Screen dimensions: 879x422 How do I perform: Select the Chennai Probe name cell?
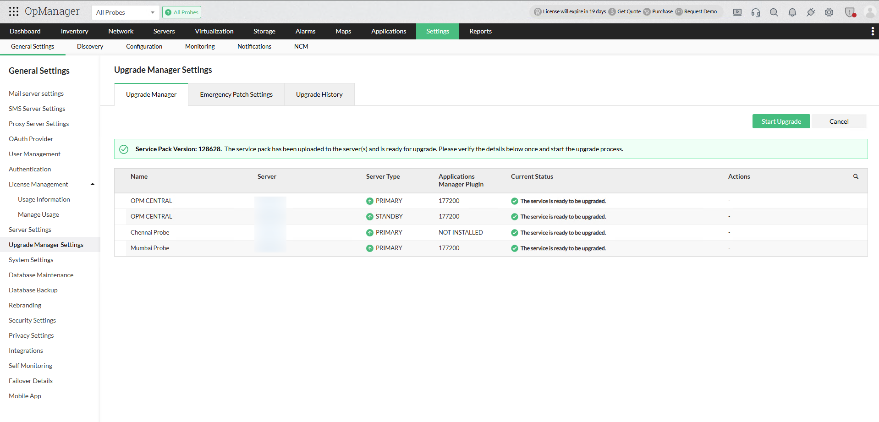(x=150, y=233)
